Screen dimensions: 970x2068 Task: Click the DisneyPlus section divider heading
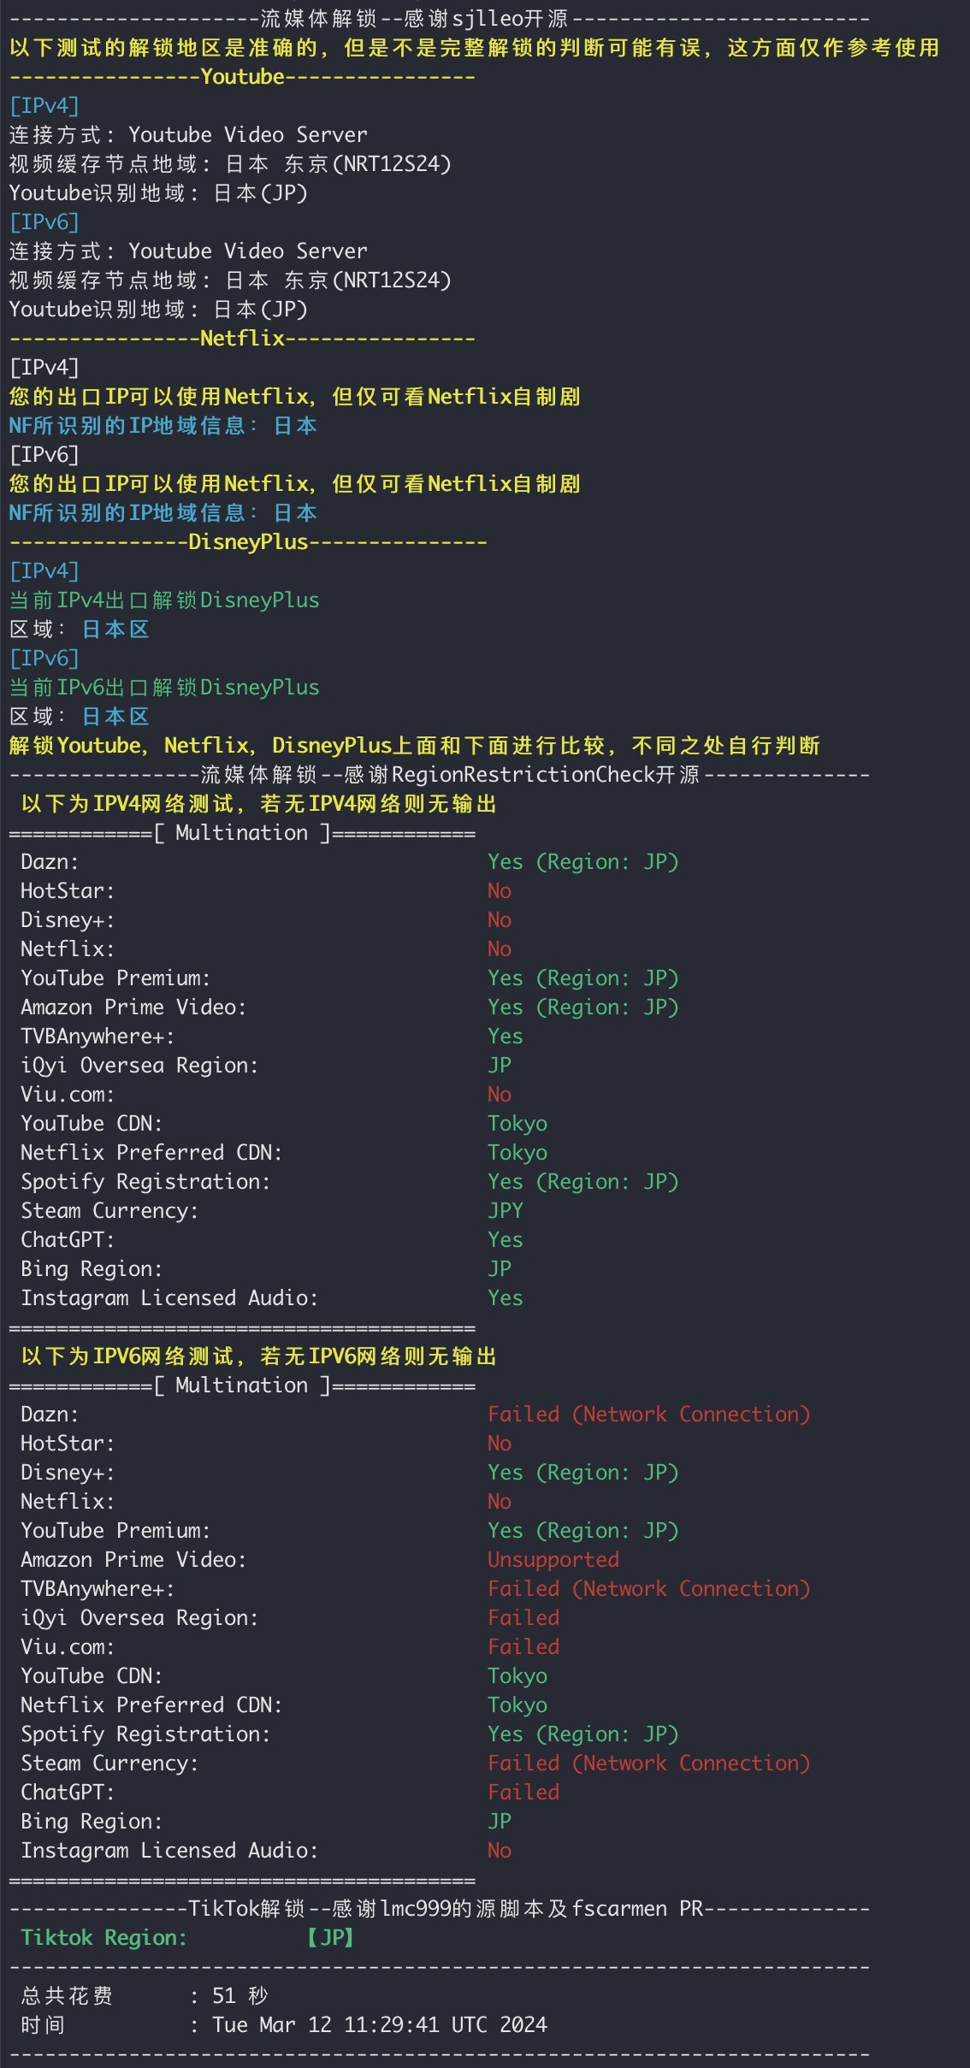pyautogui.click(x=248, y=542)
